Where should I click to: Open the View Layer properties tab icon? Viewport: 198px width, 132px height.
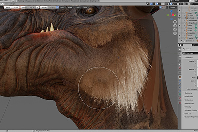tap(180, 61)
